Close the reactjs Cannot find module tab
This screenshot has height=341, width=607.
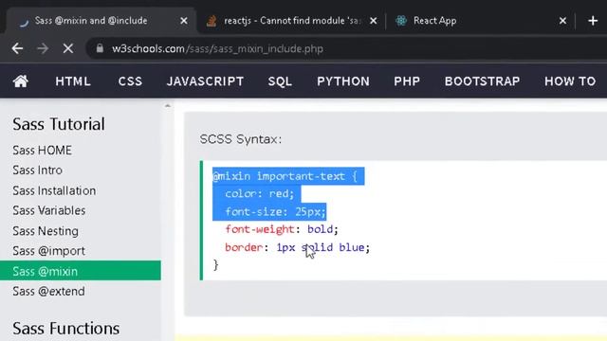click(x=373, y=21)
